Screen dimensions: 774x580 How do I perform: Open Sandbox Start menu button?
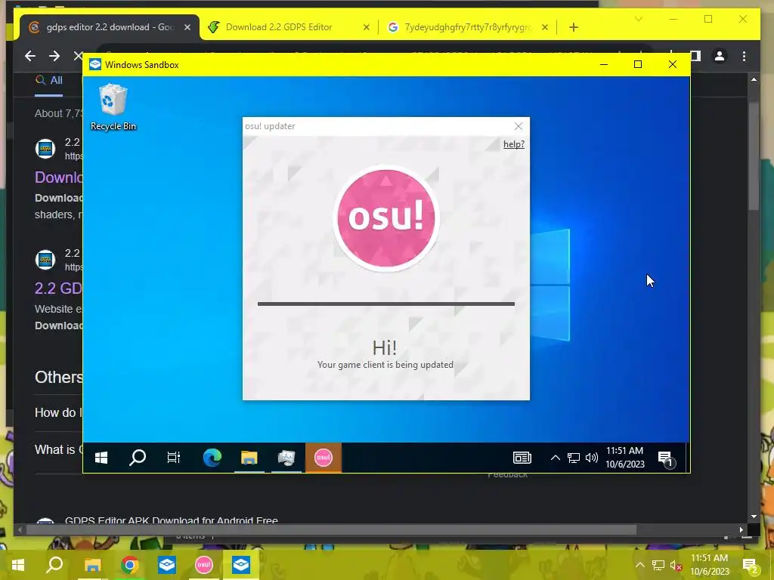coord(101,458)
